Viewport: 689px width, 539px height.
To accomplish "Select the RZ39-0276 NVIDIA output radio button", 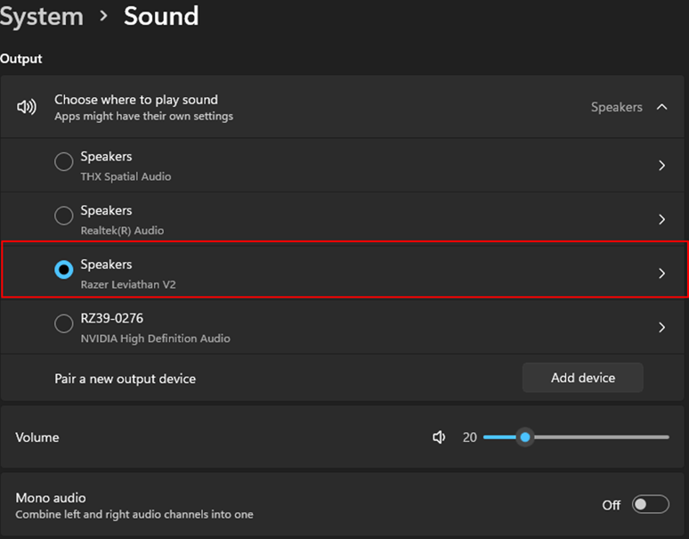I will click(64, 324).
